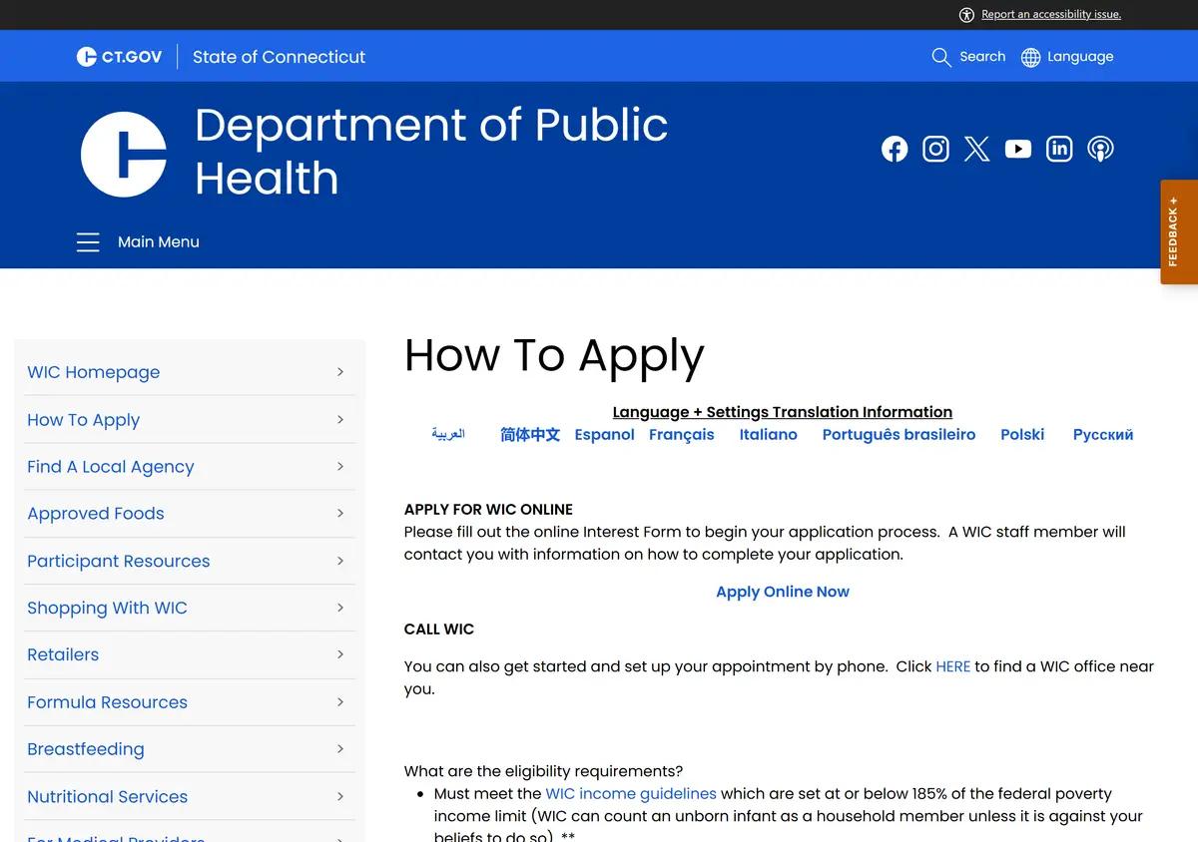Select Espanol translation link
The width and height of the screenshot is (1198, 842).
pos(605,435)
